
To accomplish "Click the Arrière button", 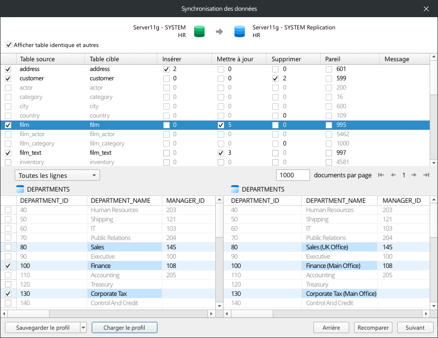I will [331, 327].
